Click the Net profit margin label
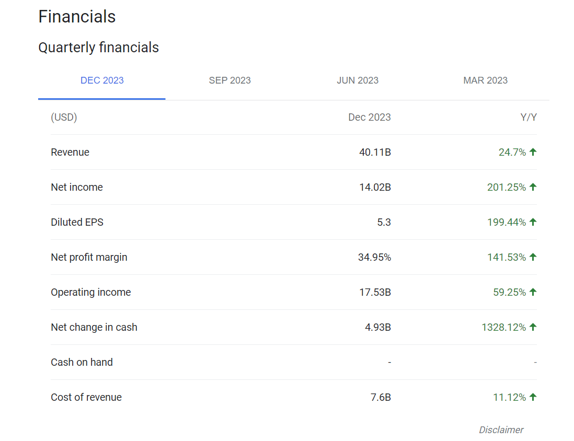 (x=89, y=258)
